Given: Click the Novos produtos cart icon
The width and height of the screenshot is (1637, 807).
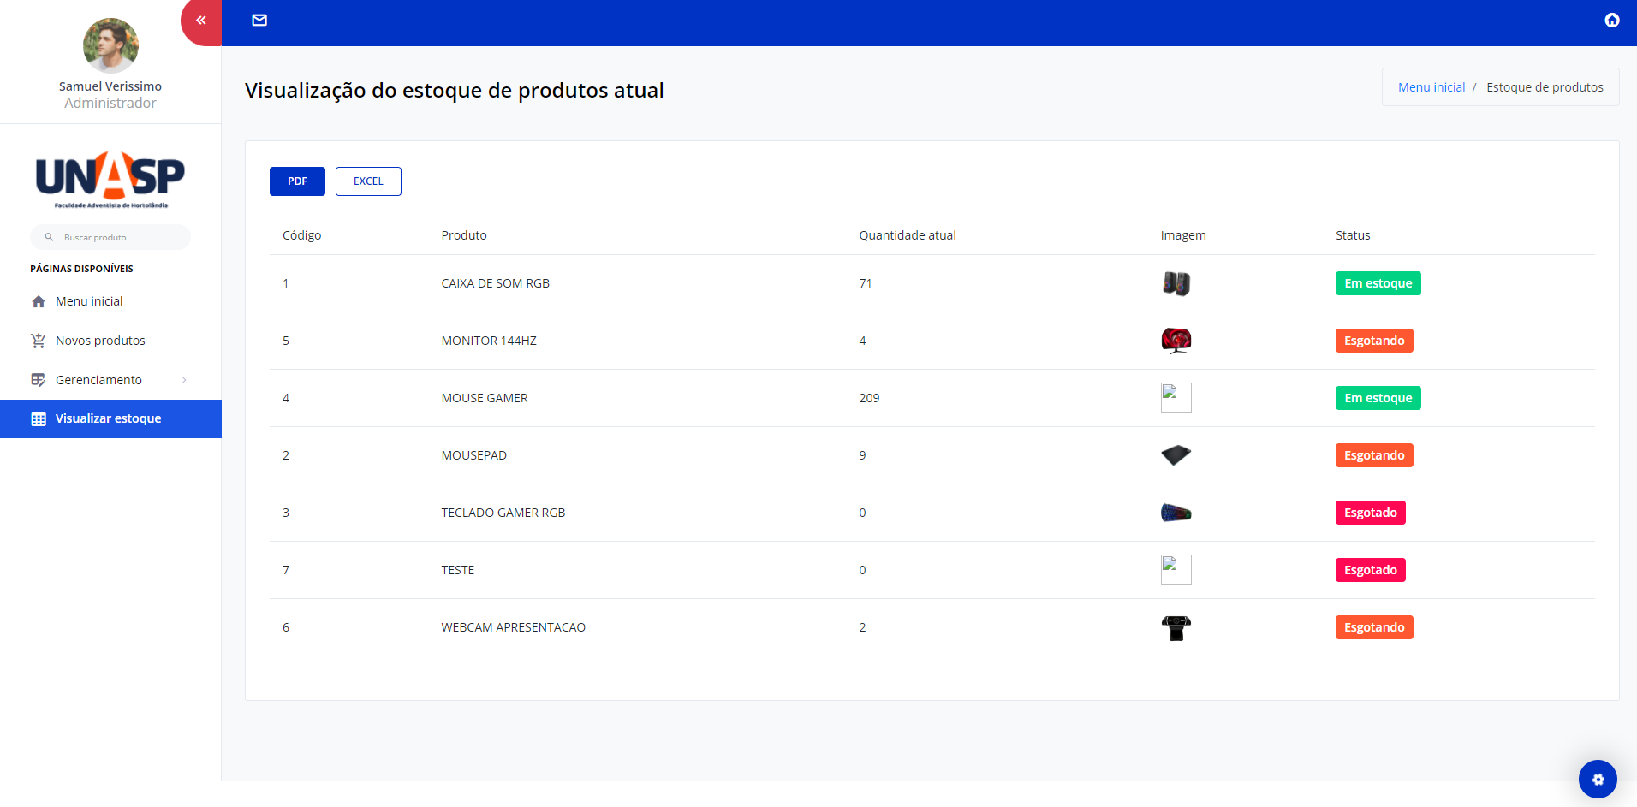Looking at the screenshot, I should pos(38,340).
